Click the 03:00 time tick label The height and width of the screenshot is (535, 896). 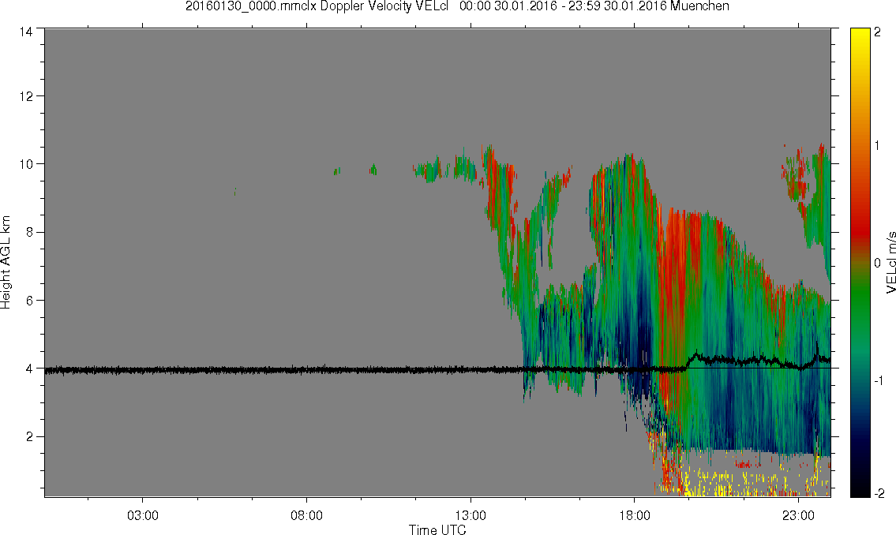[142, 515]
